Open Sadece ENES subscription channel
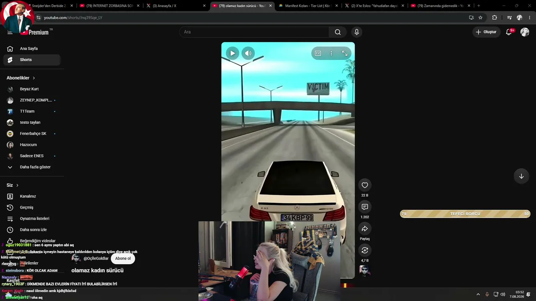Screen dimensions: 536x301 (x=32, y=156)
